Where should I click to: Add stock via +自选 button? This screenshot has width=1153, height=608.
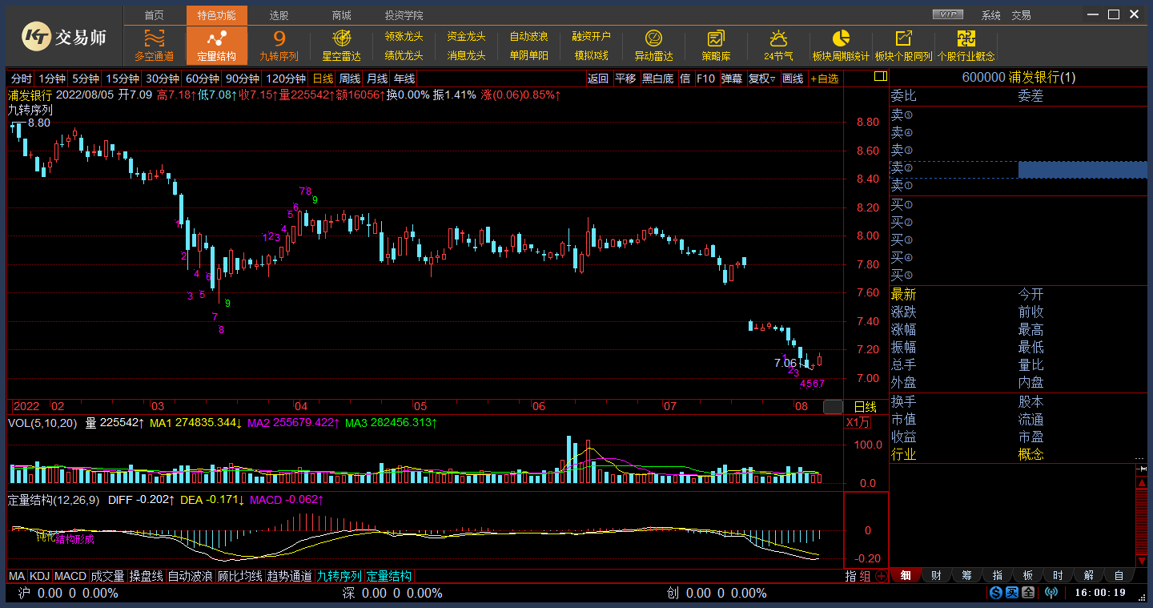pyautogui.click(x=825, y=78)
